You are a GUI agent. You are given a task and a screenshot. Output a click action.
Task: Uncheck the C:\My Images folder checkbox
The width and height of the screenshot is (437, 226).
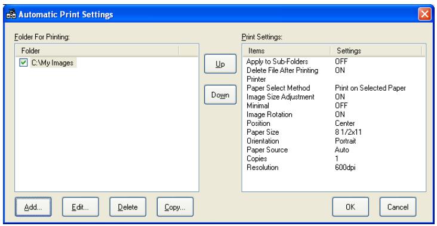(x=23, y=63)
